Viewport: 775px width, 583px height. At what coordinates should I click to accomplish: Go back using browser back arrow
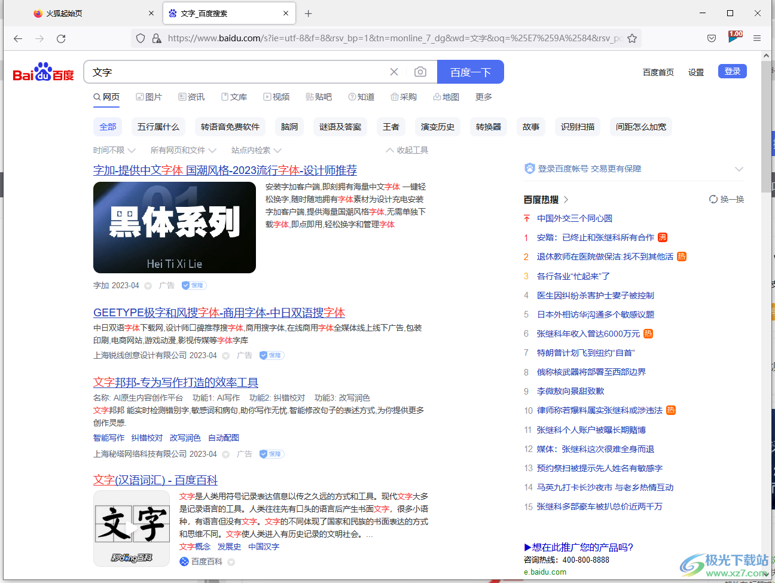pyautogui.click(x=18, y=38)
